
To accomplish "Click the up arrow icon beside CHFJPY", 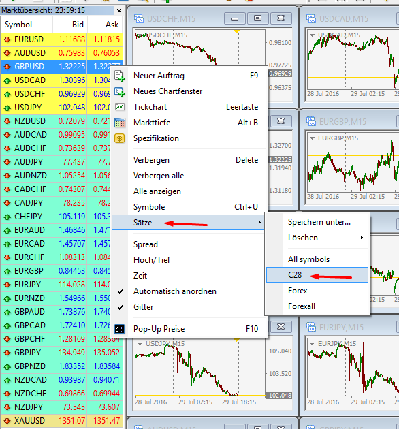I will [x=7, y=217].
